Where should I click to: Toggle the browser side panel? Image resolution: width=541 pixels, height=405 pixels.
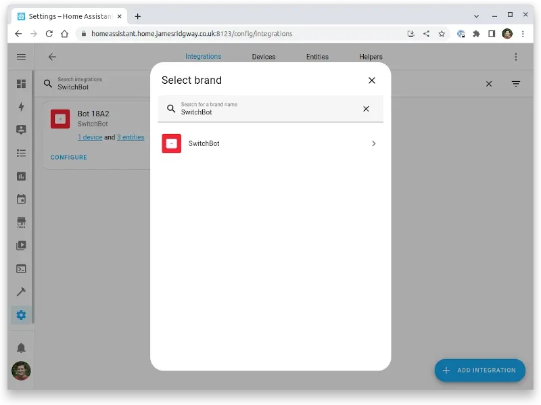tap(492, 34)
